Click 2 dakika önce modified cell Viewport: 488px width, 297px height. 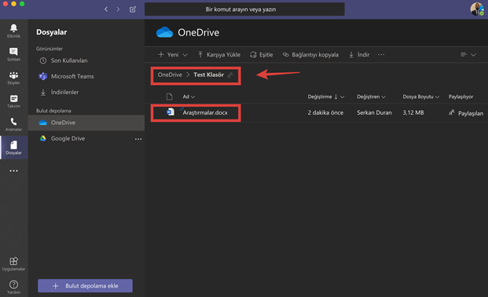(x=325, y=112)
